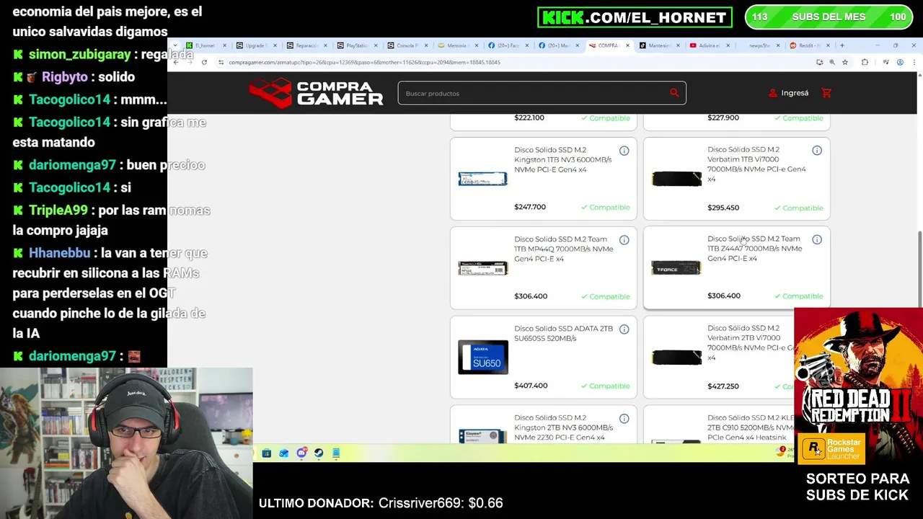Open the shopping cart icon
923x519 pixels.
[826, 93]
